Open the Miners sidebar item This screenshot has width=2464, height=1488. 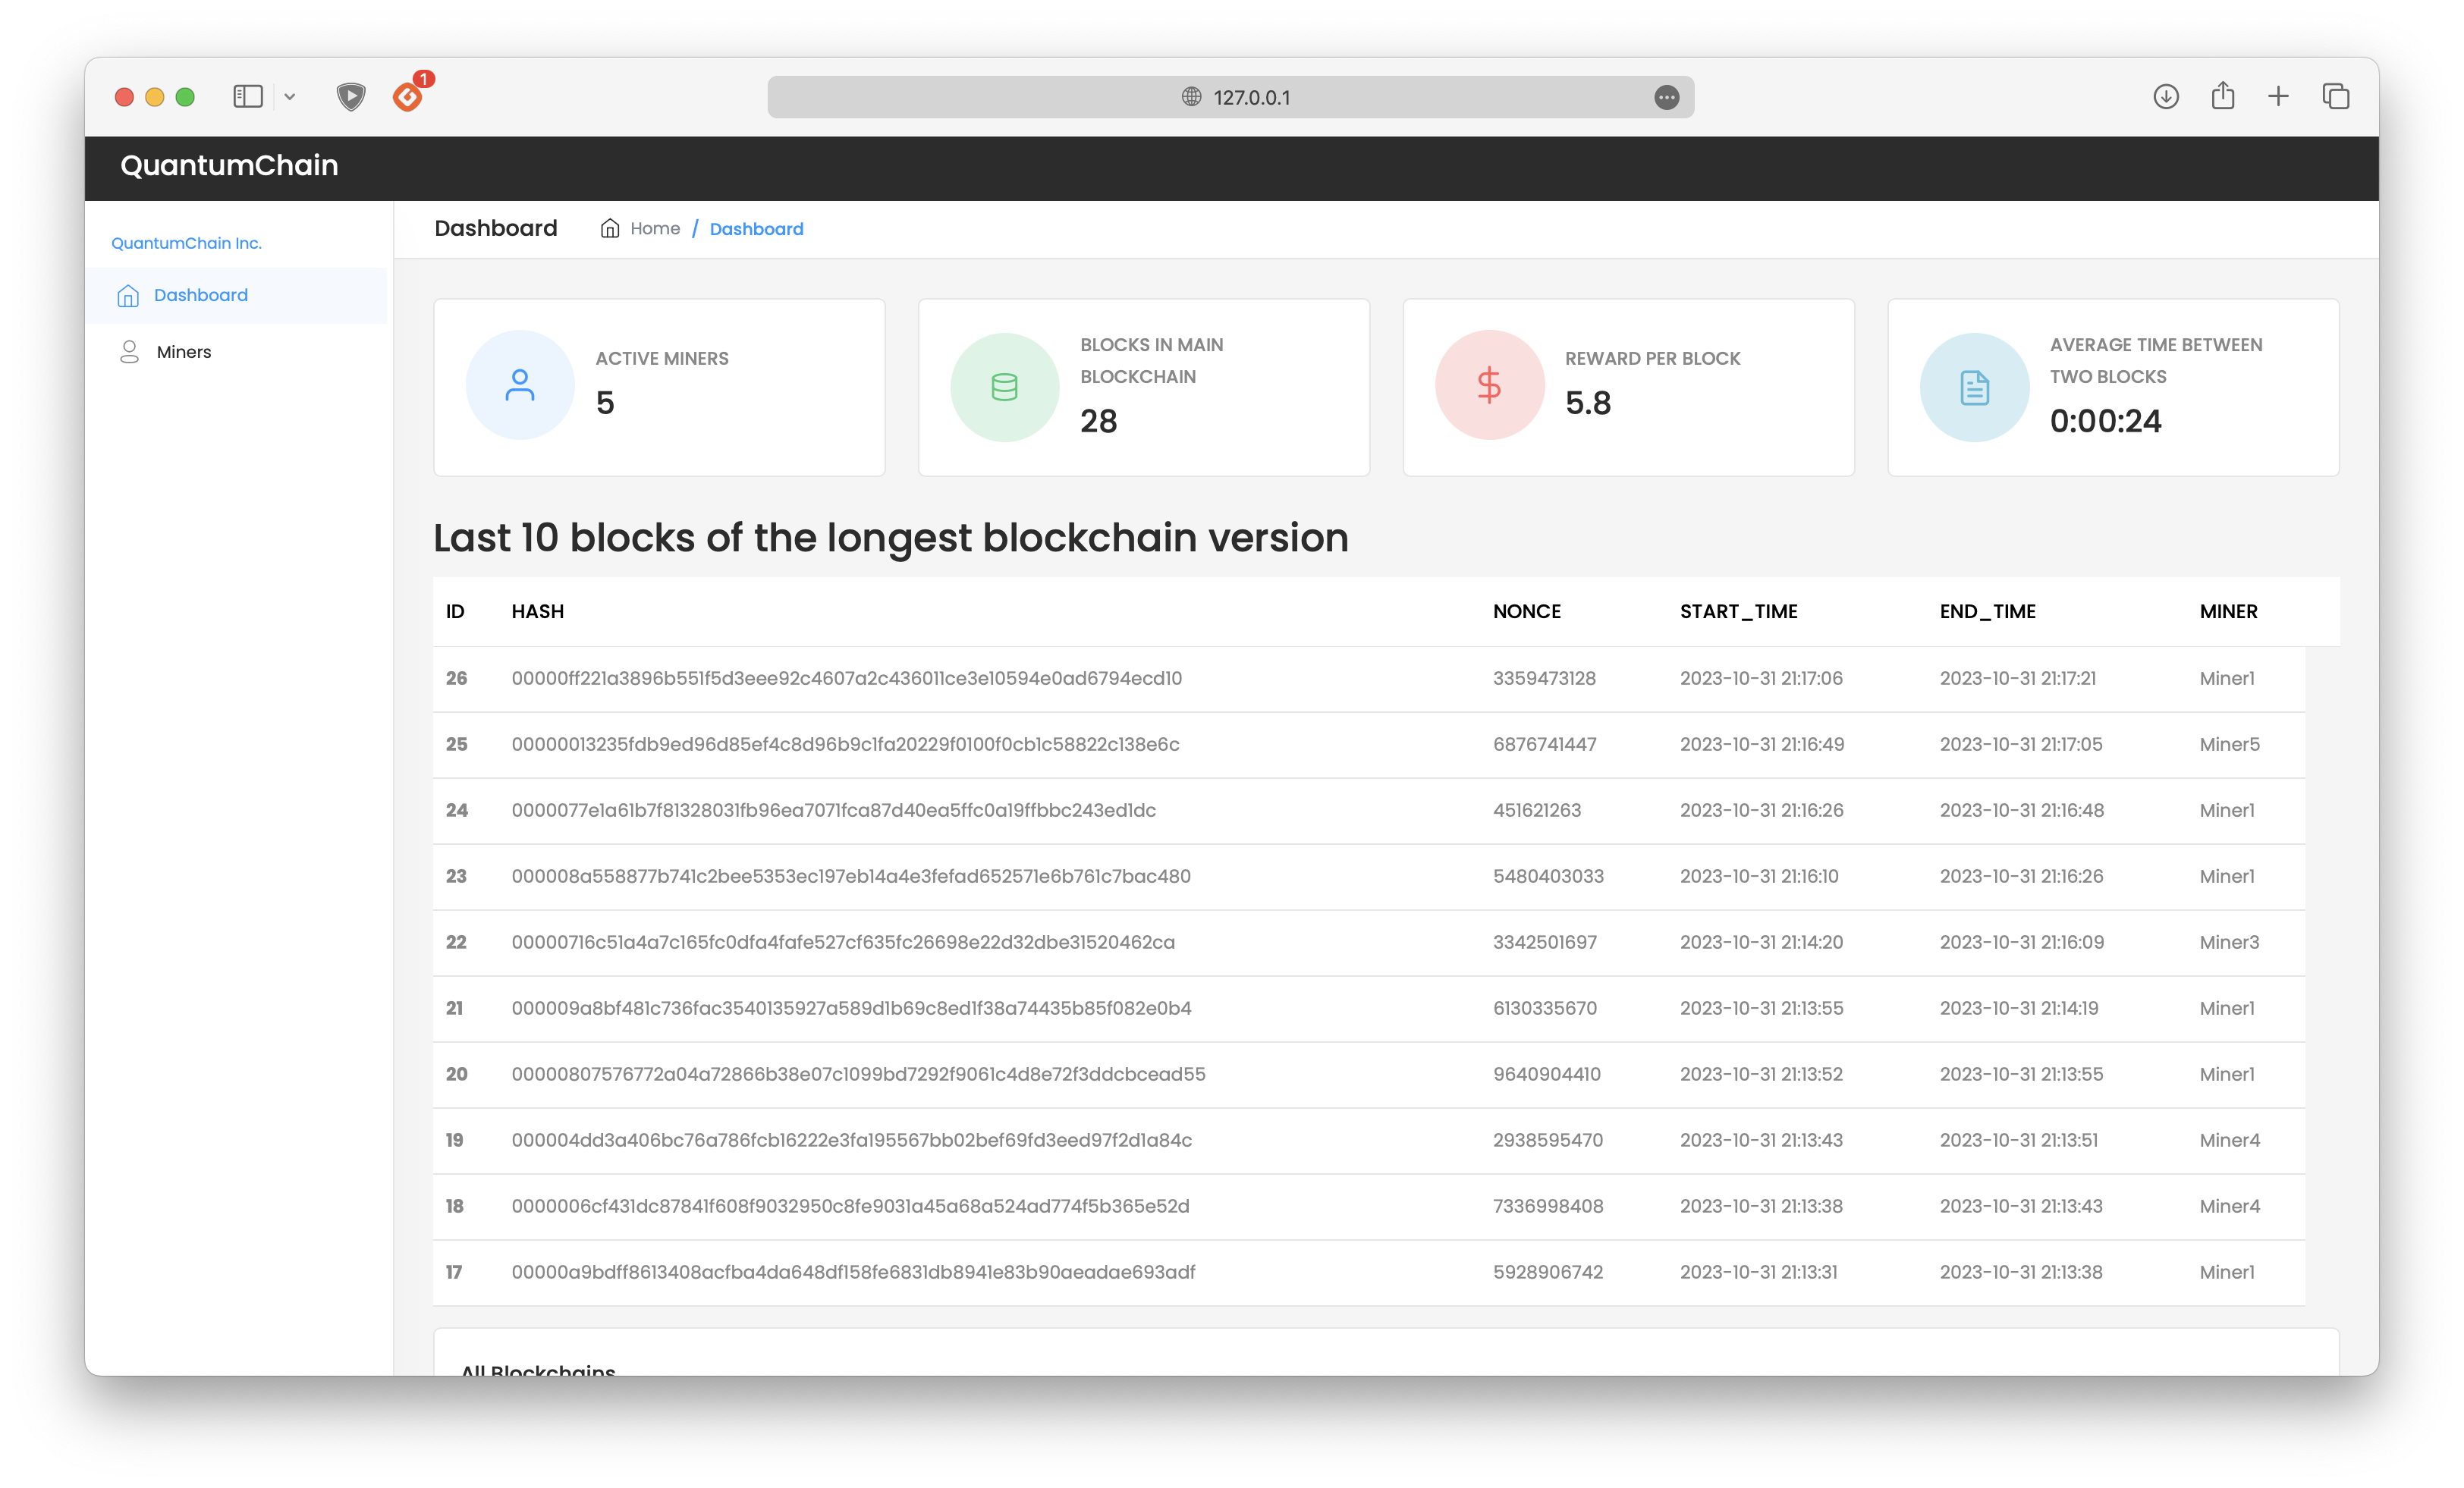(x=184, y=352)
